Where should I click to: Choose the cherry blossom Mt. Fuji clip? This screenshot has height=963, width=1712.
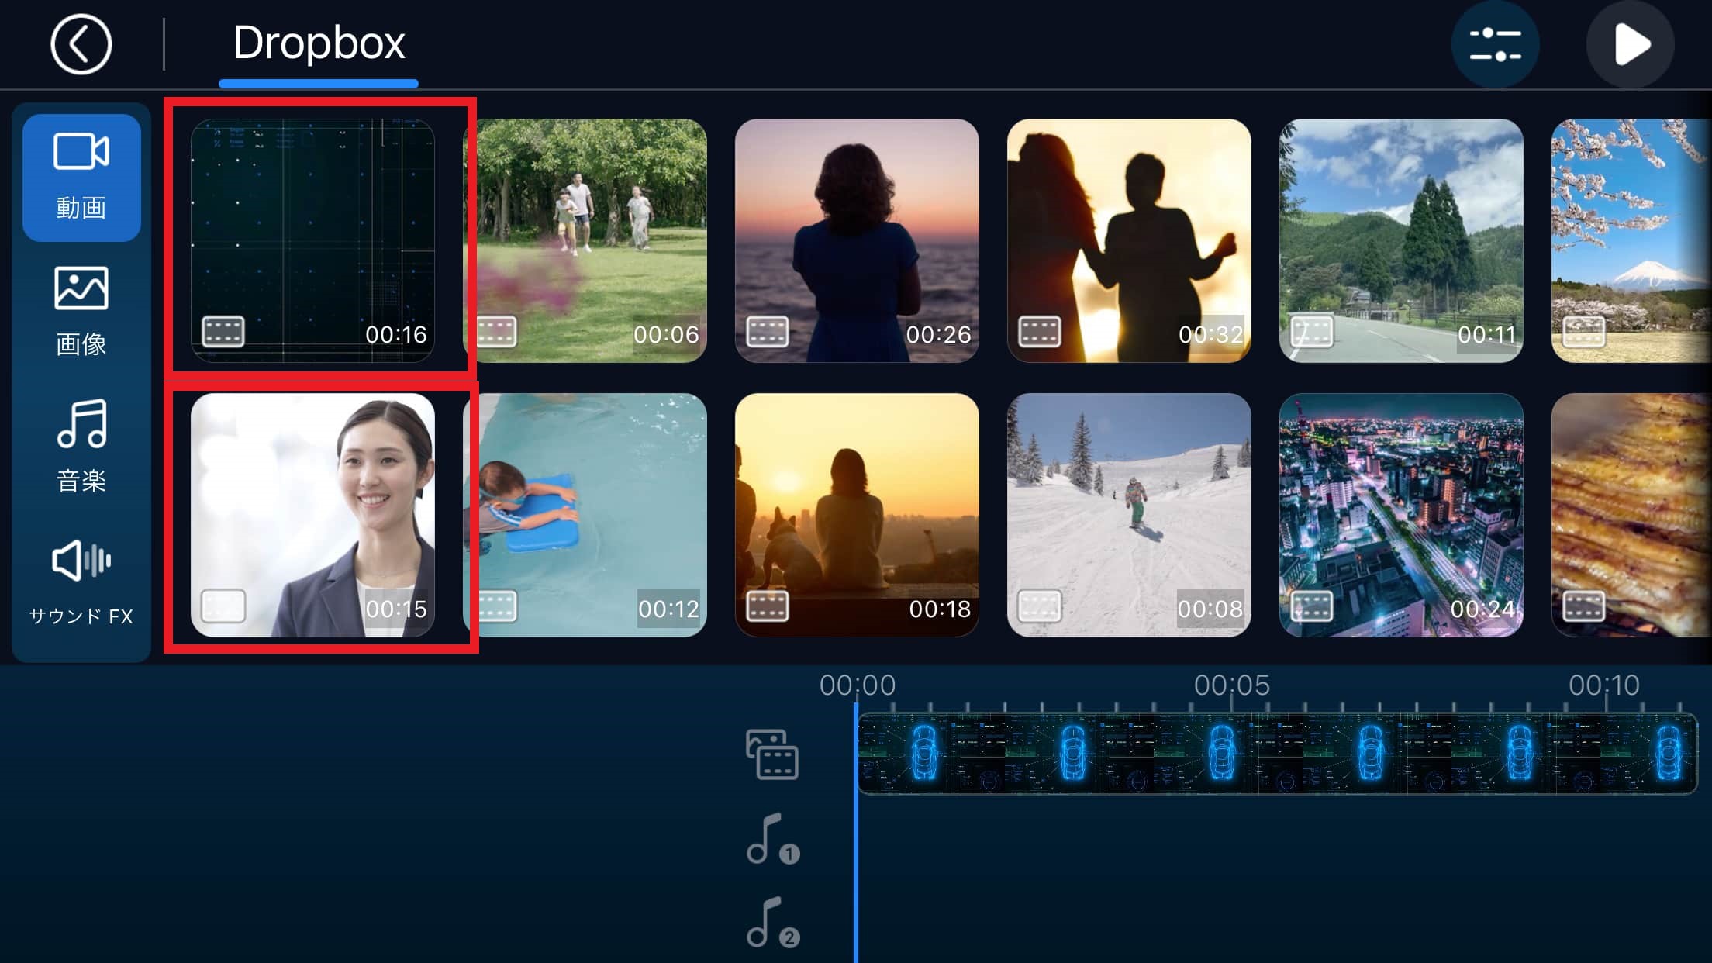pyautogui.click(x=1631, y=240)
